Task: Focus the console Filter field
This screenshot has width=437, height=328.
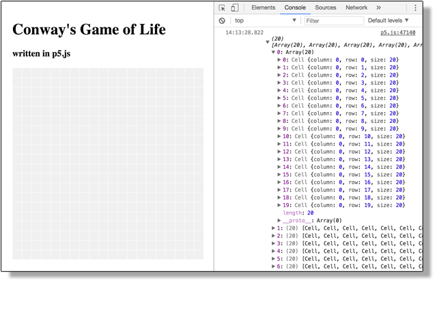Action: point(334,20)
